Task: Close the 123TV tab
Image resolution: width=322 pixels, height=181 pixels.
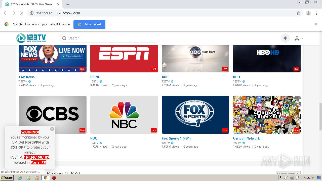Action: click(58, 4)
